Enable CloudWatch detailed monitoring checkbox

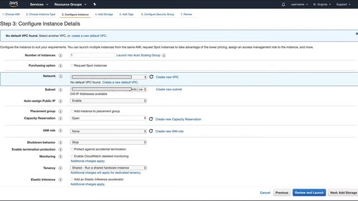pyautogui.click(x=72, y=156)
